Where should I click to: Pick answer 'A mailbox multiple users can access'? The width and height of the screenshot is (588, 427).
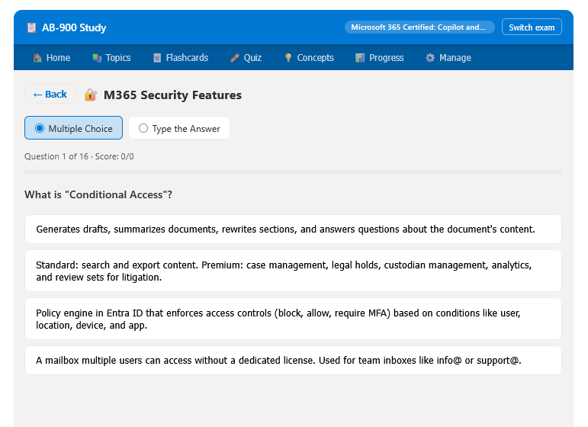(293, 360)
